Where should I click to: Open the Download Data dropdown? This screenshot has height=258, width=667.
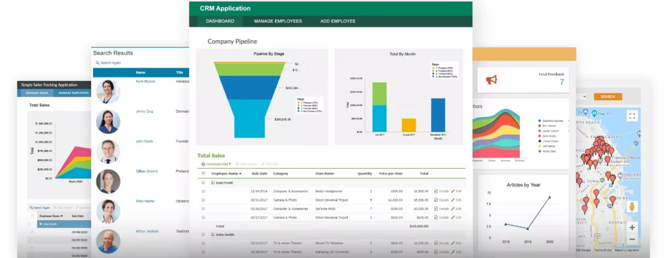pyautogui.click(x=216, y=164)
